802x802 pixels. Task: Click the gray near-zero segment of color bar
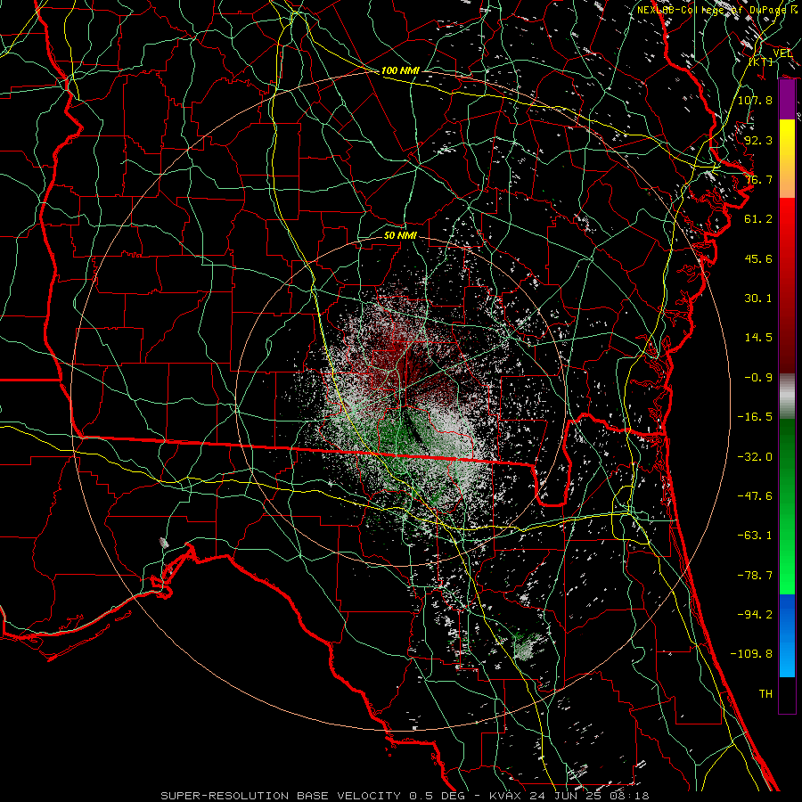(x=787, y=397)
